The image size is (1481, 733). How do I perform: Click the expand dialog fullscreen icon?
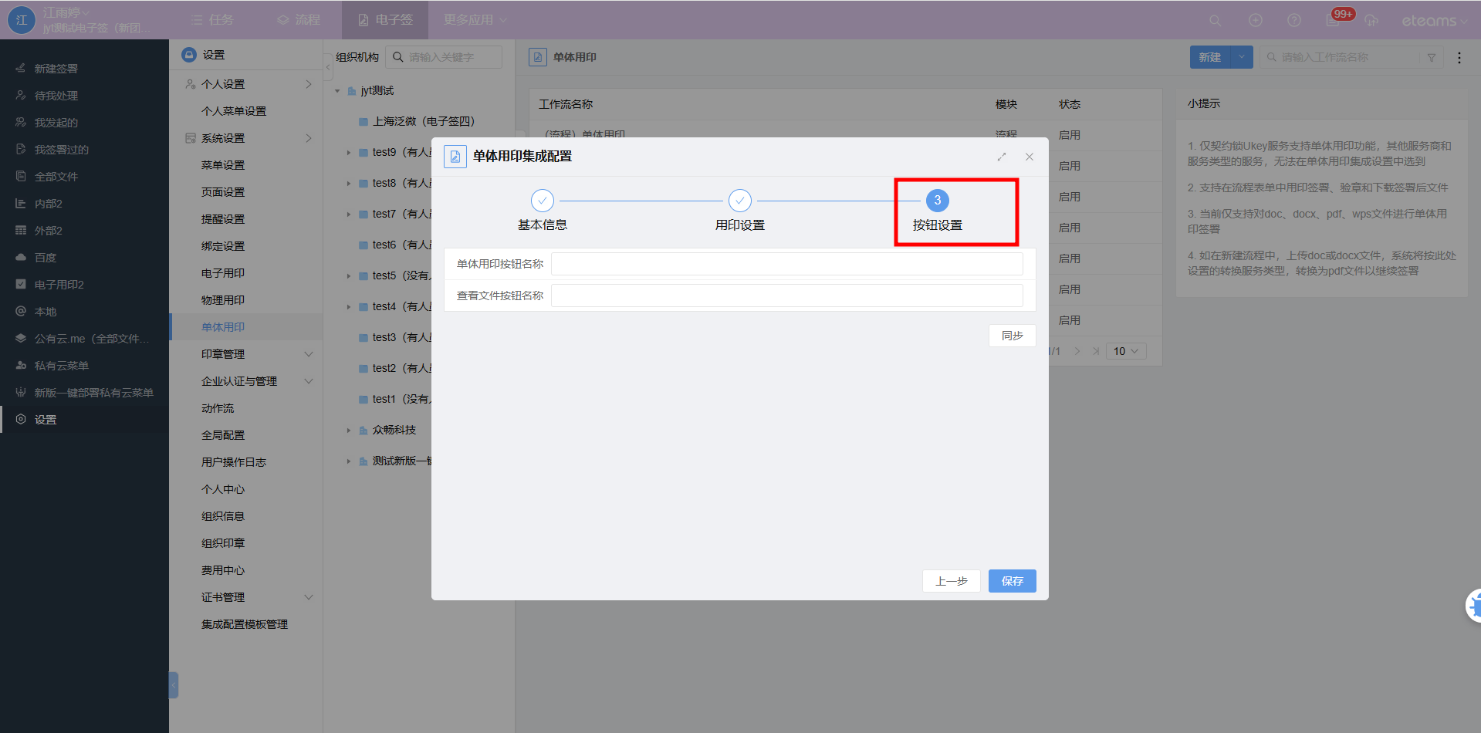click(1001, 157)
